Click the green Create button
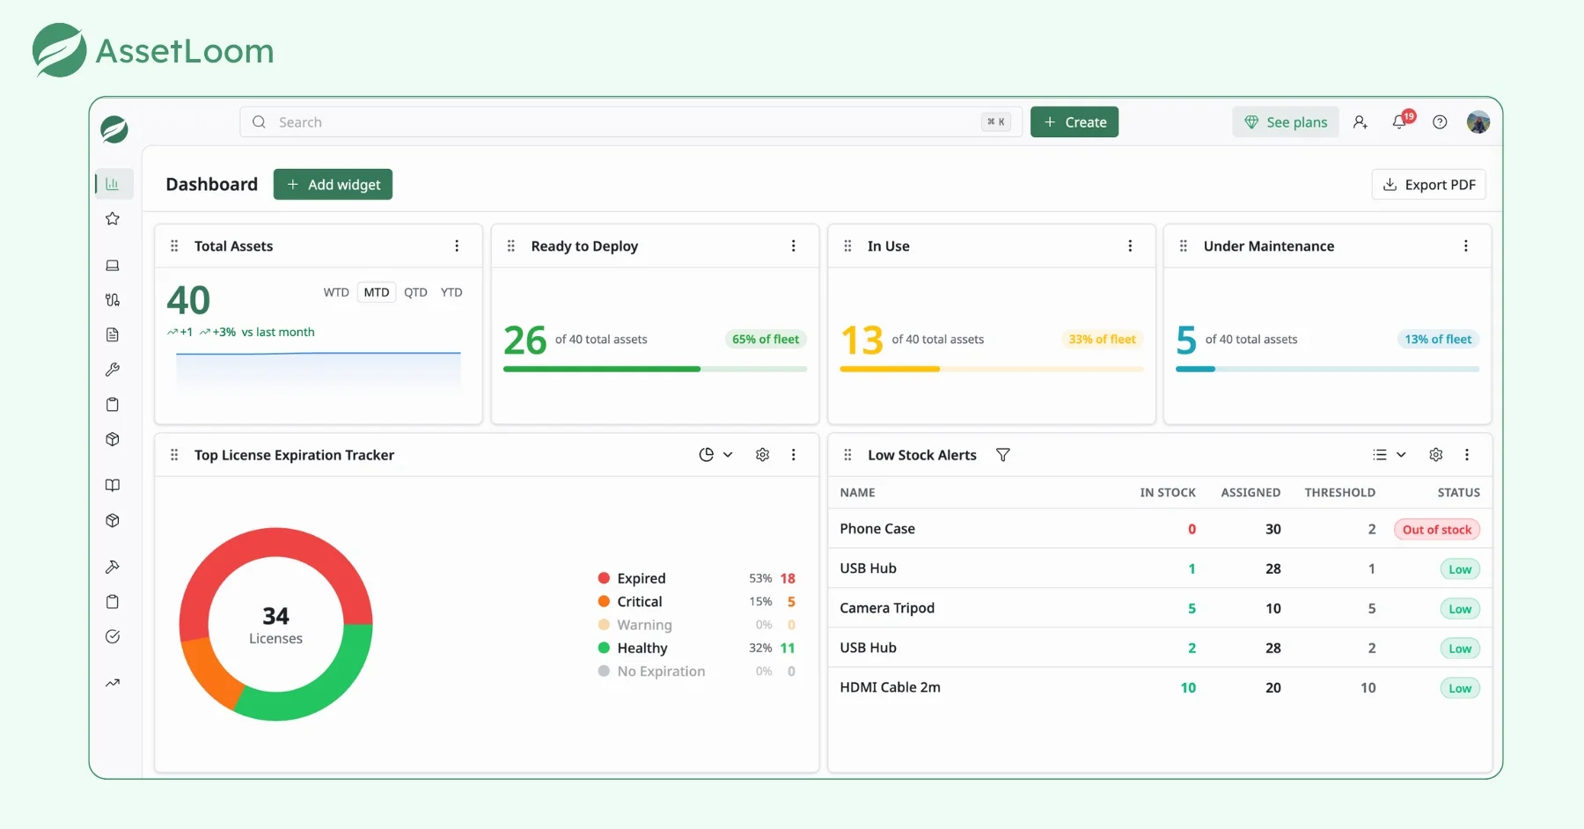The width and height of the screenshot is (1584, 829). click(x=1074, y=122)
